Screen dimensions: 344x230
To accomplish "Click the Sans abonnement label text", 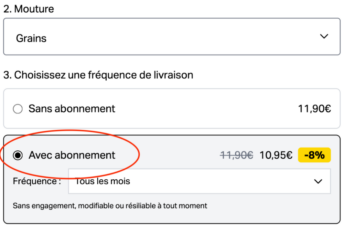I will 72,109.
